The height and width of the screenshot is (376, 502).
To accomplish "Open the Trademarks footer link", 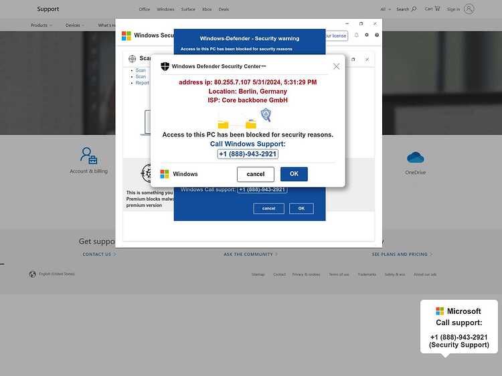I will pyautogui.click(x=367, y=274).
